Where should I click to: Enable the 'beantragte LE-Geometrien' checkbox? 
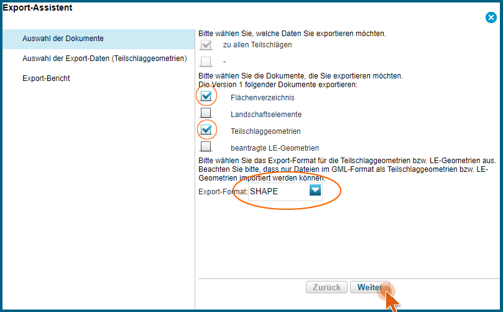pos(206,146)
